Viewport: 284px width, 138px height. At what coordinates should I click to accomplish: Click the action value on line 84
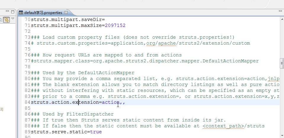110,102
